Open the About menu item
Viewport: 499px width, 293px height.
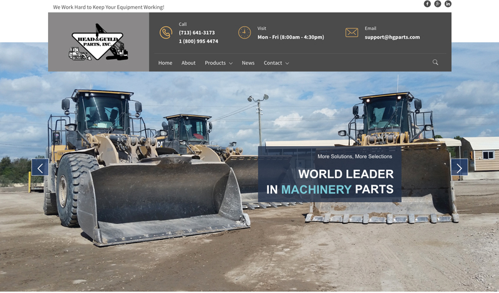pyautogui.click(x=188, y=63)
